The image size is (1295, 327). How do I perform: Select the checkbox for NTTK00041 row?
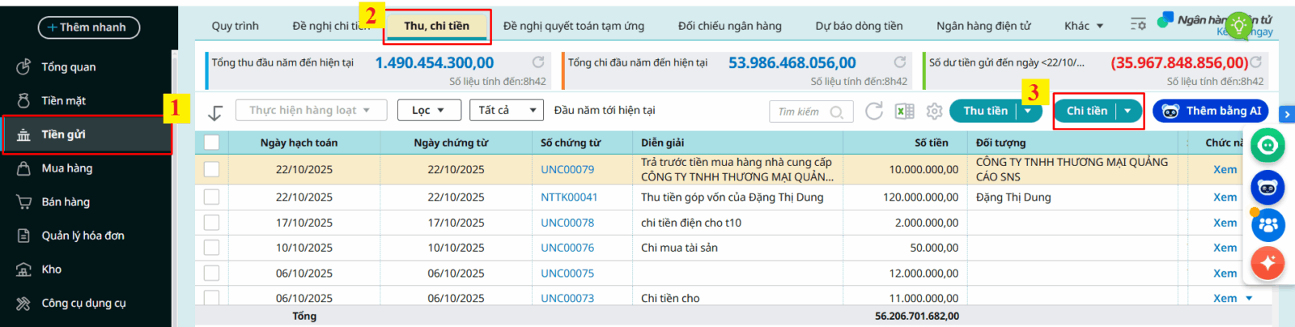(x=212, y=197)
